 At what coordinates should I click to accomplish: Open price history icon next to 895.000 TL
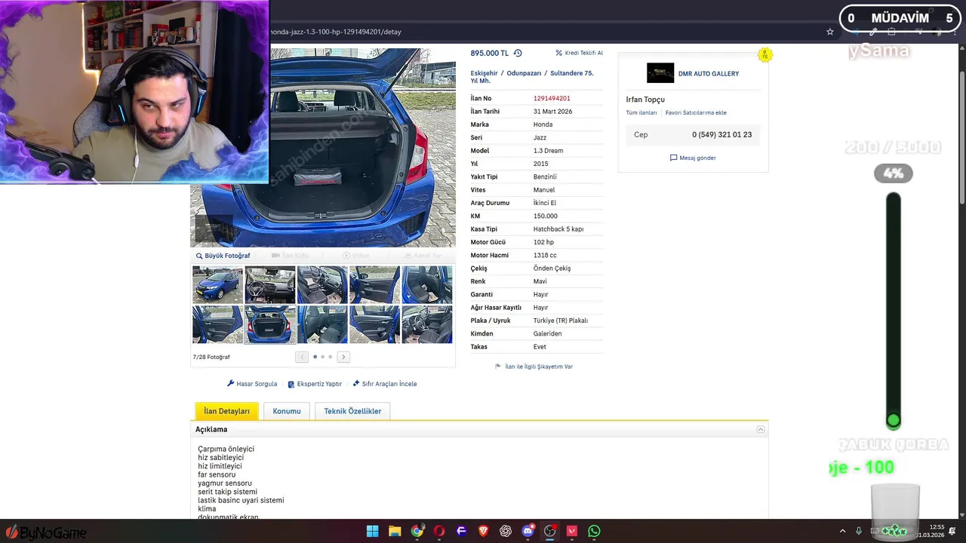(x=518, y=53)
